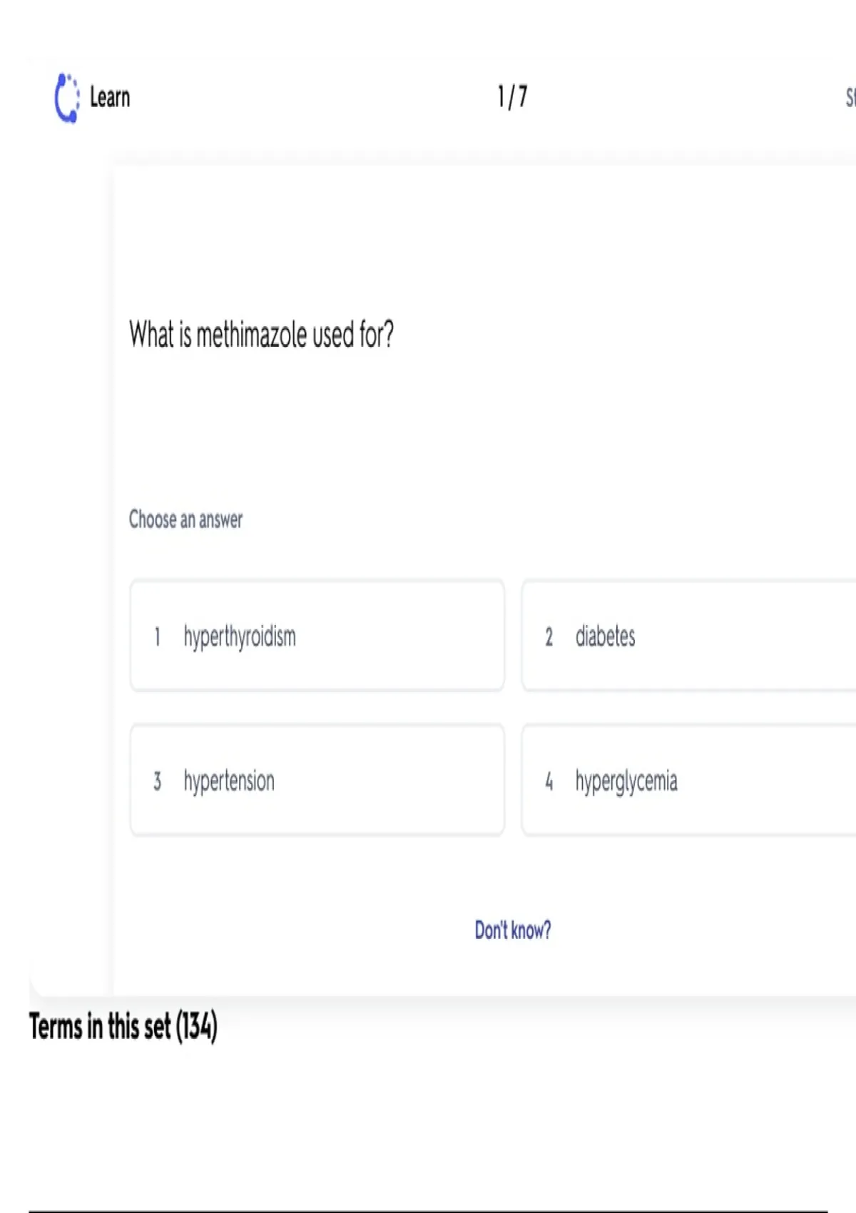Click the (134) term count in heading
The width and height of the screenshot is (856, 1213).
196,1027
